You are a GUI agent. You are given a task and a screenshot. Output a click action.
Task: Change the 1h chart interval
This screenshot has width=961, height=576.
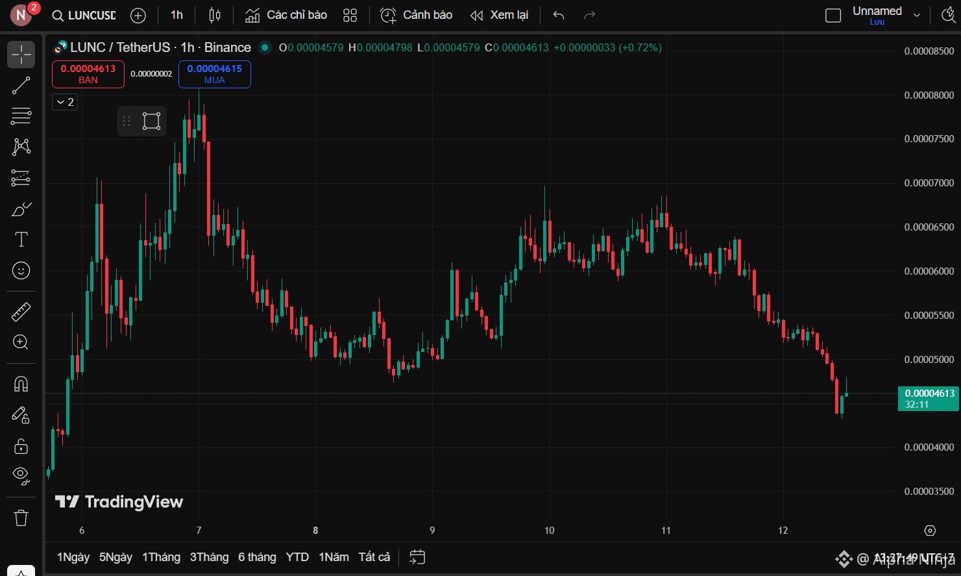(x=177, y=16)
